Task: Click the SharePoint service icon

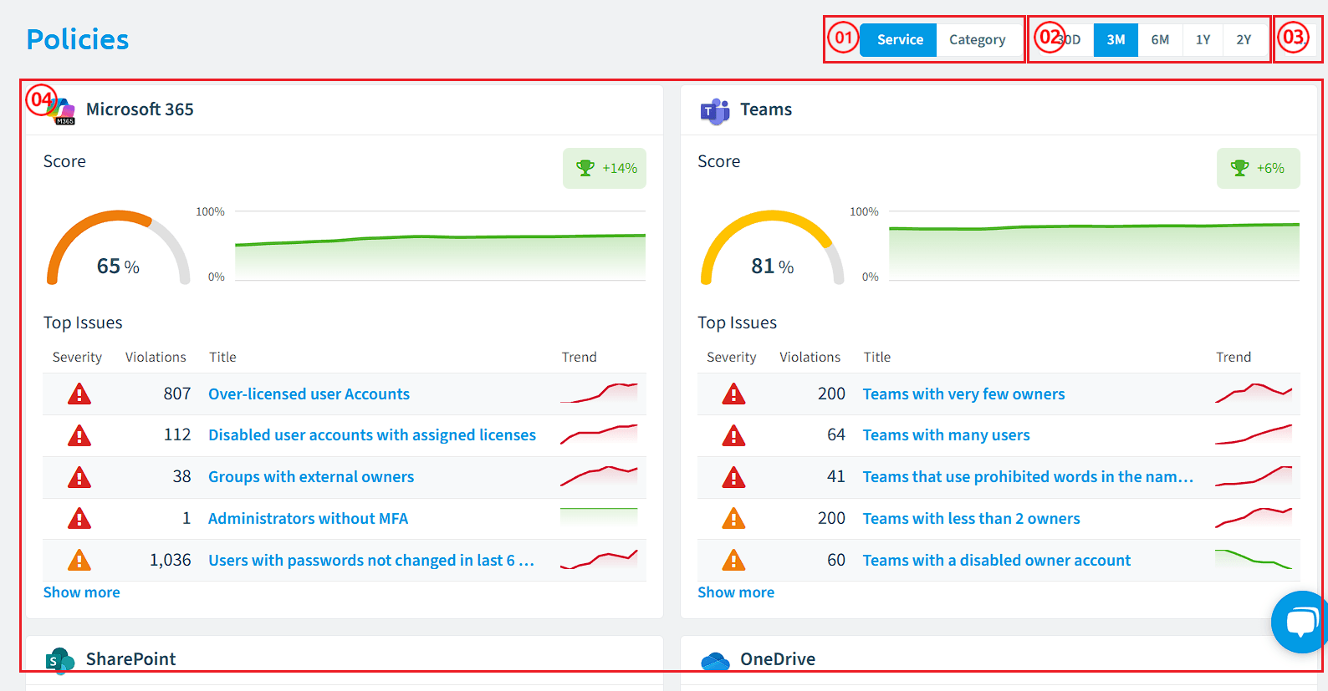Action: 60,660
